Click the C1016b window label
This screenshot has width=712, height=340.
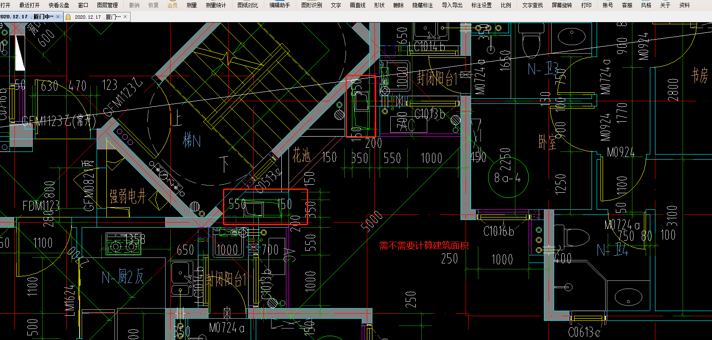tap(499, 231)
